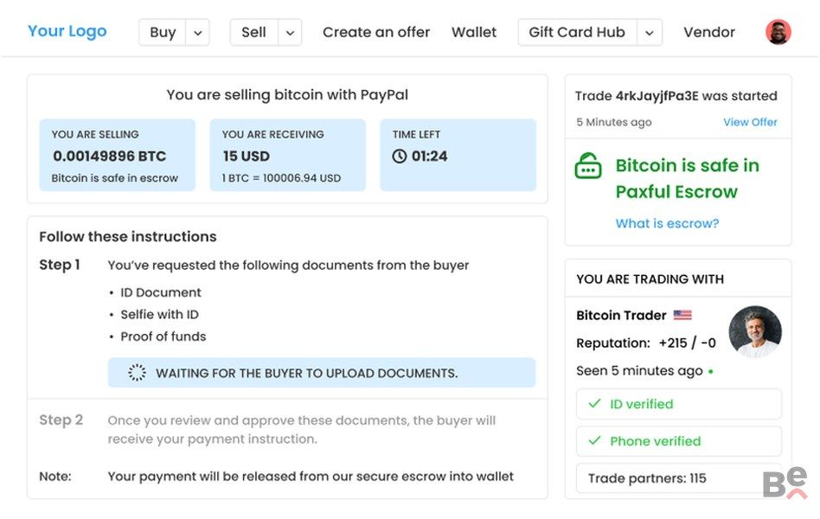Open the Vendor menu item
Viewport: 820px width, 519px height.
pyautogui.click(x=709, y=32)
